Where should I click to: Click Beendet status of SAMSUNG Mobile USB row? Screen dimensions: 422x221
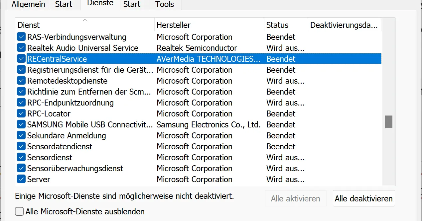pos(281,124)
